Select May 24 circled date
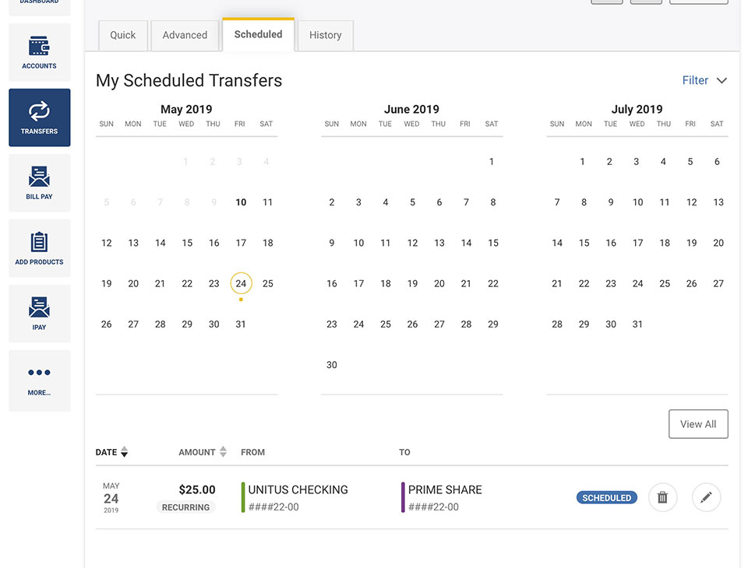The width and height of the screenshot is (748, 568). (241, 283)
